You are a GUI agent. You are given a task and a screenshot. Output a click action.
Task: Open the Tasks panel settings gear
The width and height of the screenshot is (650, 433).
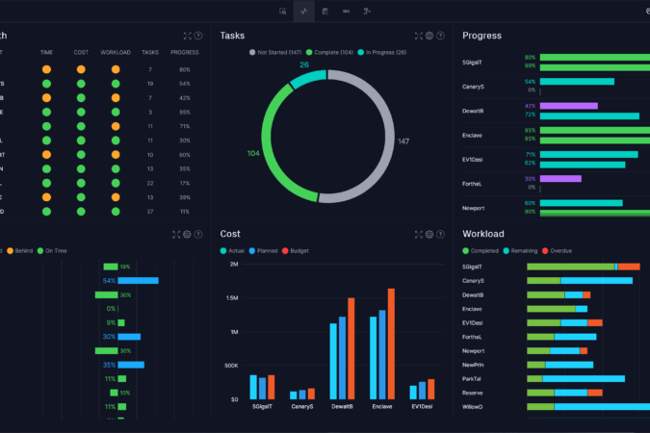coord(429,36)
